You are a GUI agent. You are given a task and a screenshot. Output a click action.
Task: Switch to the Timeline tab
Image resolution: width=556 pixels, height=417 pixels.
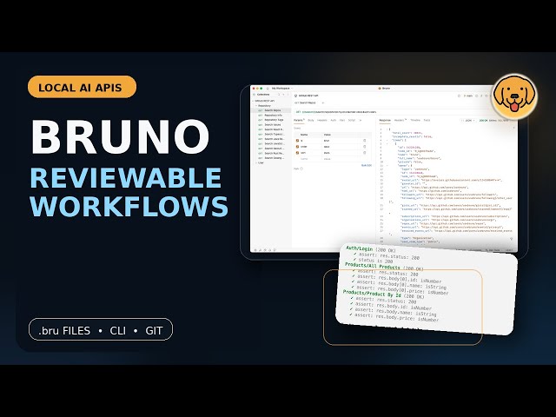pyautogui.click(x=415, y=120)
